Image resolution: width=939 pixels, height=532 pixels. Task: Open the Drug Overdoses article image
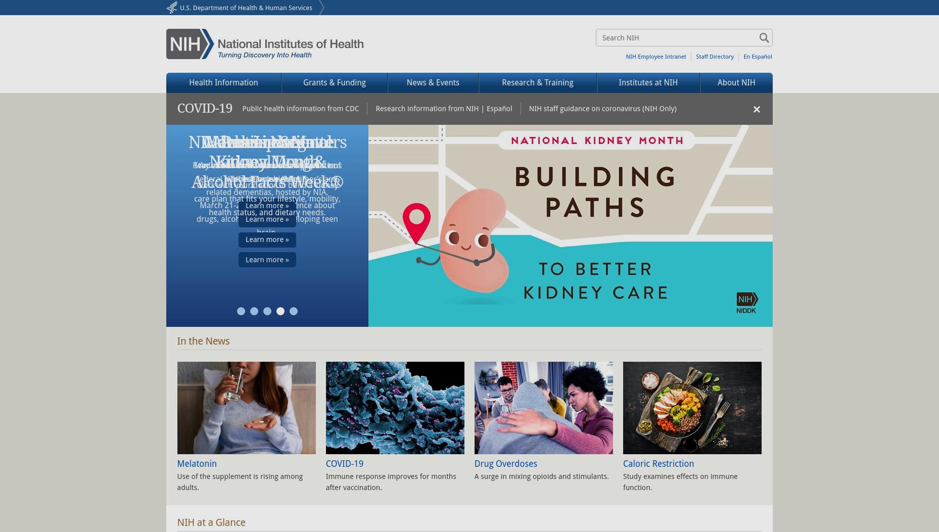pos(544,408)
